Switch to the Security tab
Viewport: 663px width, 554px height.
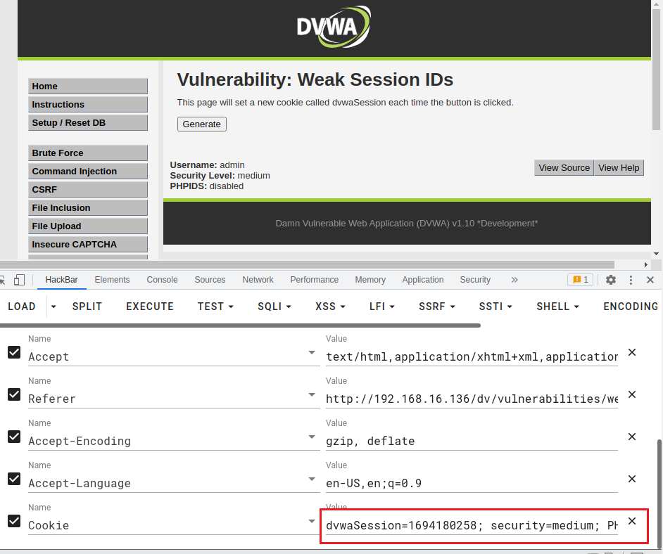click(x=475, y=280)
